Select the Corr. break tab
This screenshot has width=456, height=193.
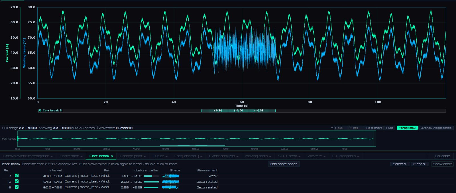[101, 156]
